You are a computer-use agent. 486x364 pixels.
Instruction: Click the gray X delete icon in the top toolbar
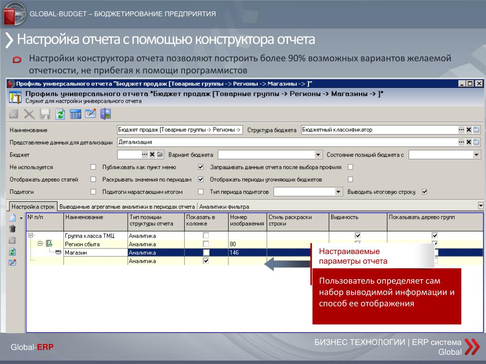[x=29, y=114]
